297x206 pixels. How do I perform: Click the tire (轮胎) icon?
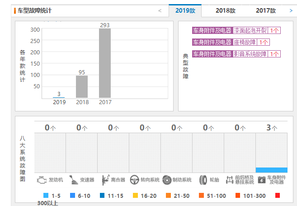click(203, 180)
